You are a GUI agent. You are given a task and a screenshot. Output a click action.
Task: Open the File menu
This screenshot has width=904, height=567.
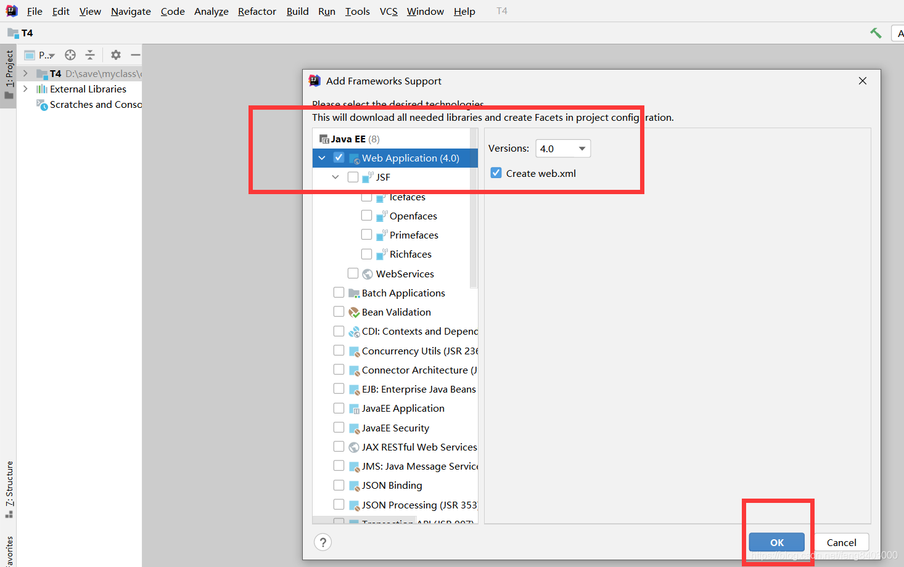click(35, 11)
